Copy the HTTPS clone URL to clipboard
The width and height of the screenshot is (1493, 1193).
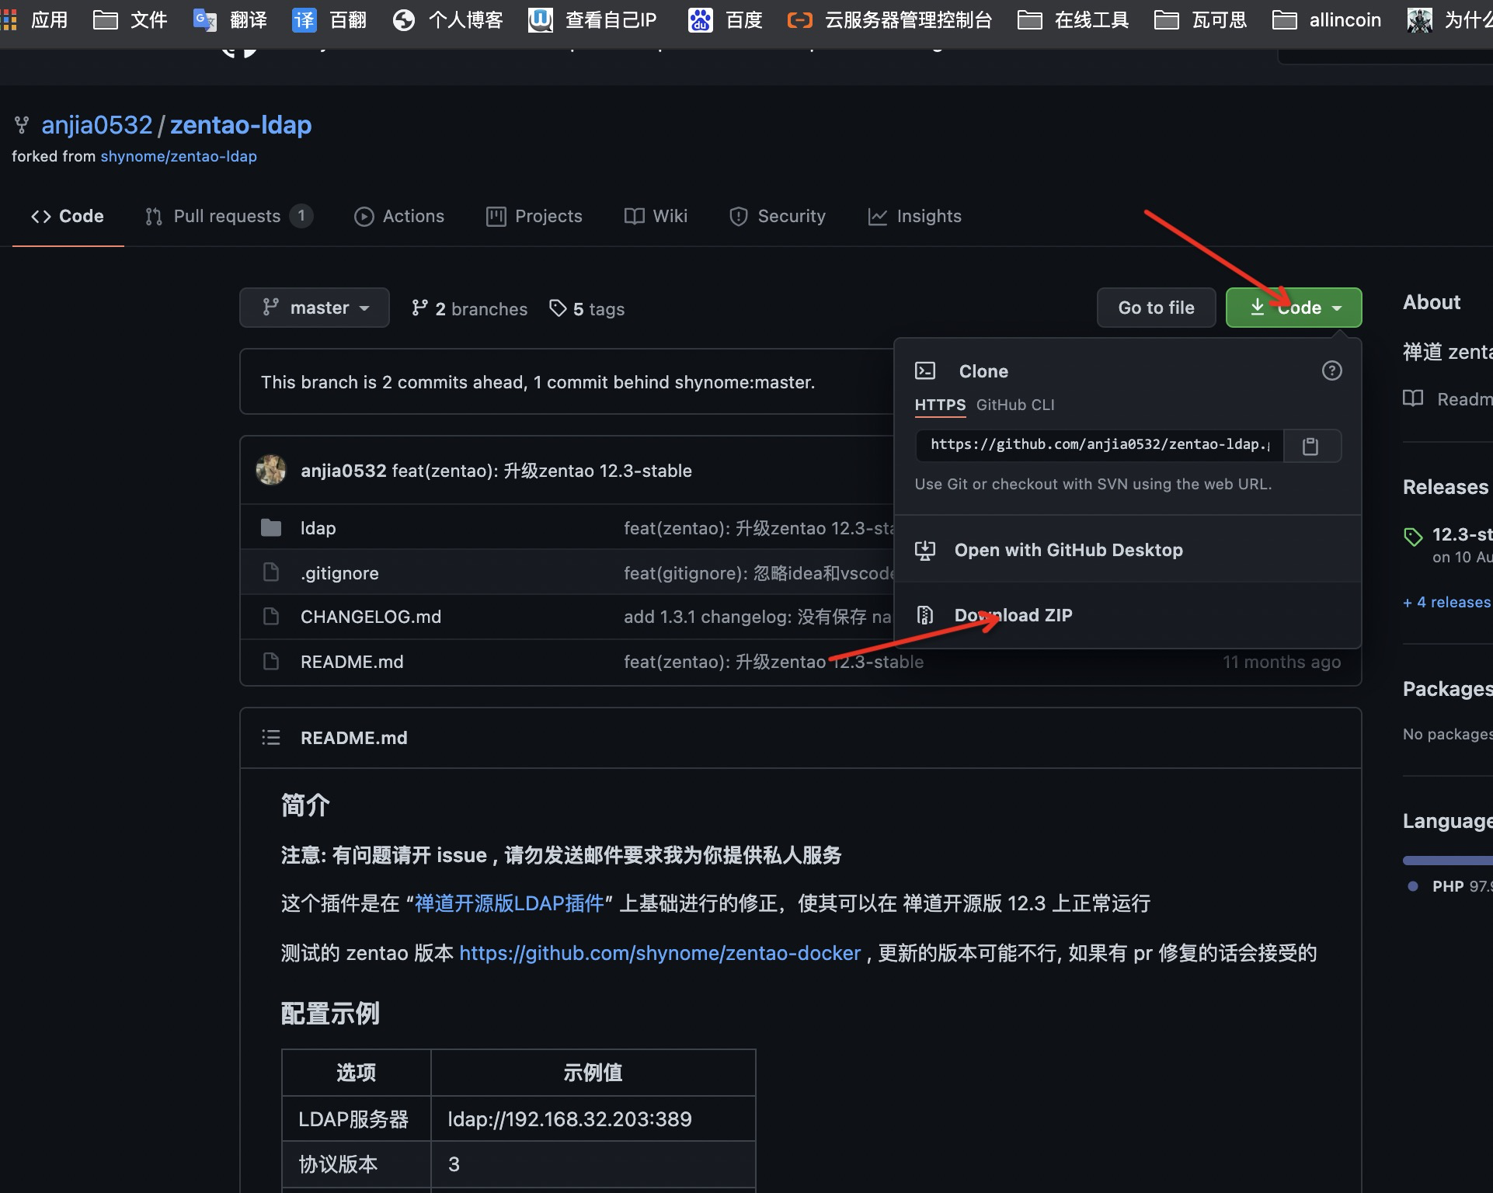(1310, 446)
